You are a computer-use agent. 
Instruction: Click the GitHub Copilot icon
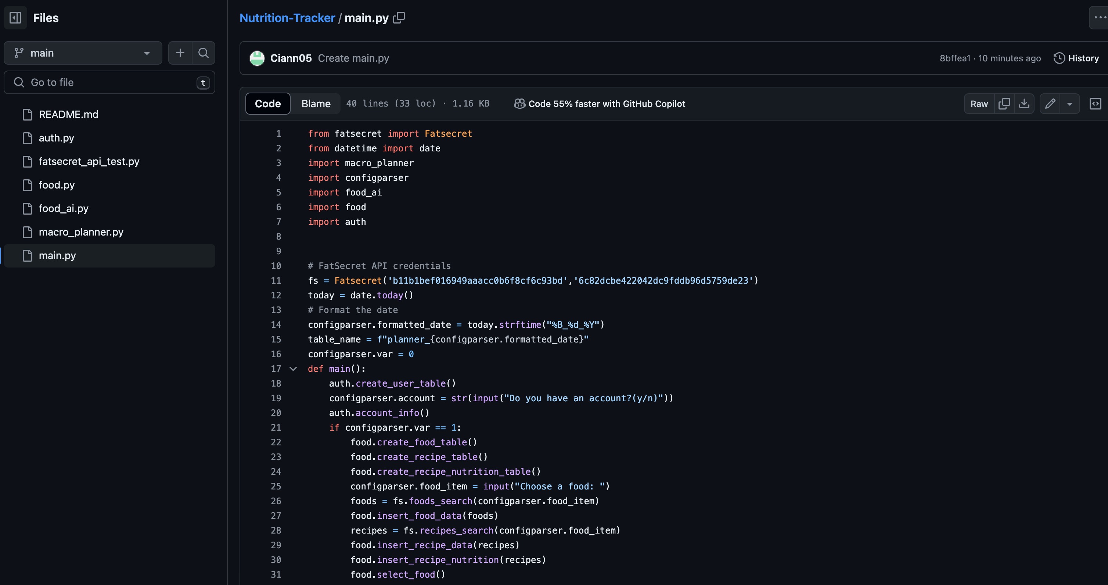click(x=519, y=103)
